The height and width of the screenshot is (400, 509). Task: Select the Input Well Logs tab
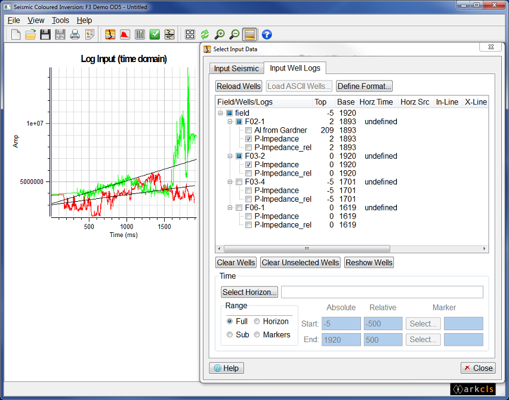(295, 68)
